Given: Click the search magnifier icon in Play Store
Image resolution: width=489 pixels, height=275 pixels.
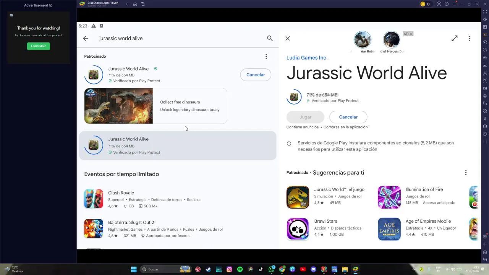Looking at the screenshot, I should [270, 38].
